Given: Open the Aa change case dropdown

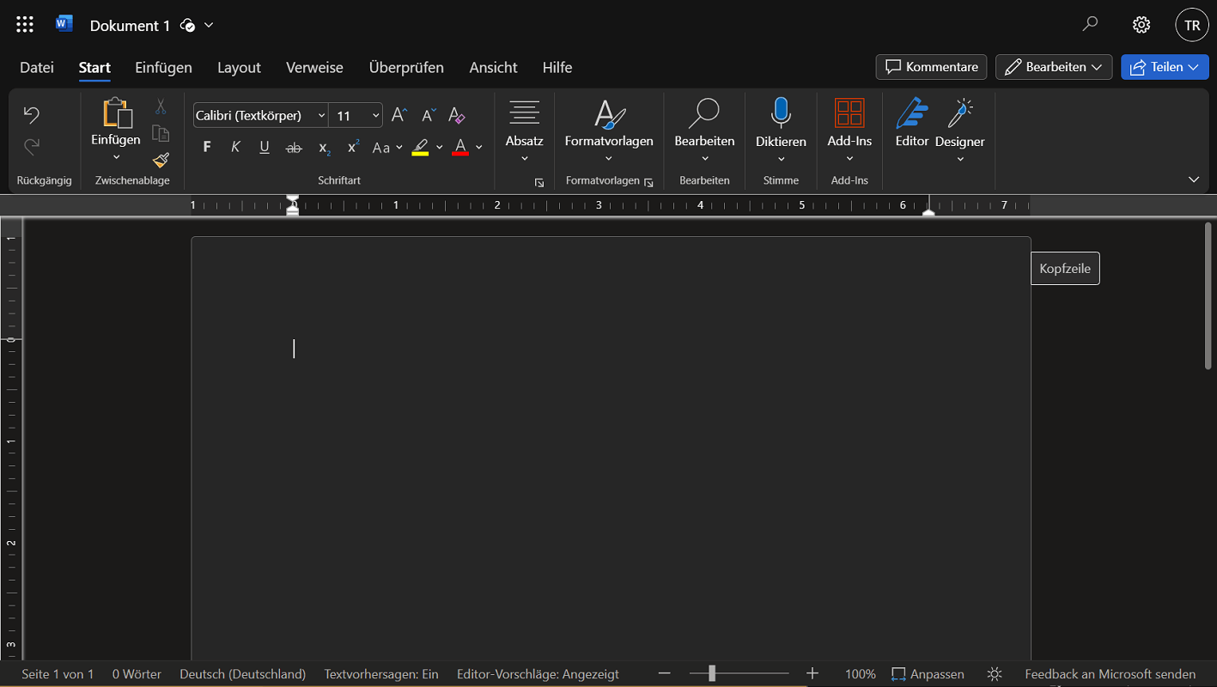Looking at the screenshot, I should coord(387,148).
